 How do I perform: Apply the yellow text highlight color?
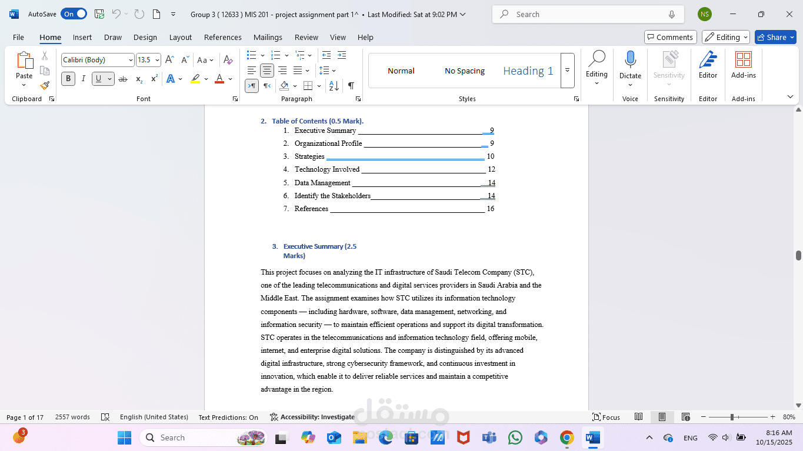coord(195,79)
